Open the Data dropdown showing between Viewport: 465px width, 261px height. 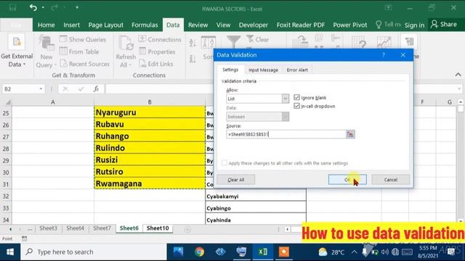pyautogui.click(x=286, y=117)
